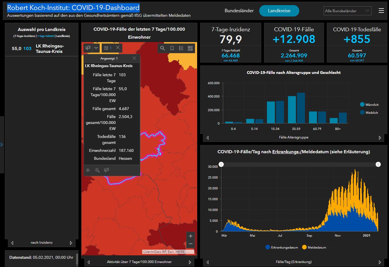This screenshot has height=267, width=389.
Task: Click total cases value 2.264.909
Action: 294,56
